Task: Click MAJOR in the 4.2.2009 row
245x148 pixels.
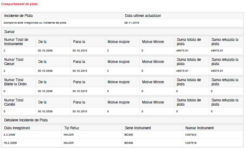Action: 69,135
